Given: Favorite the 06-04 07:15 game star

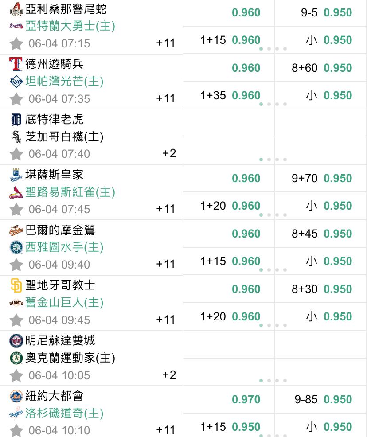Looking at the screenshot, I should tap(16, 43).
